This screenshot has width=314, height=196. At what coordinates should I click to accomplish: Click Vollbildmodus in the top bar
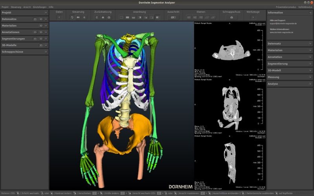pyautogui.click(x=305, y=7)
